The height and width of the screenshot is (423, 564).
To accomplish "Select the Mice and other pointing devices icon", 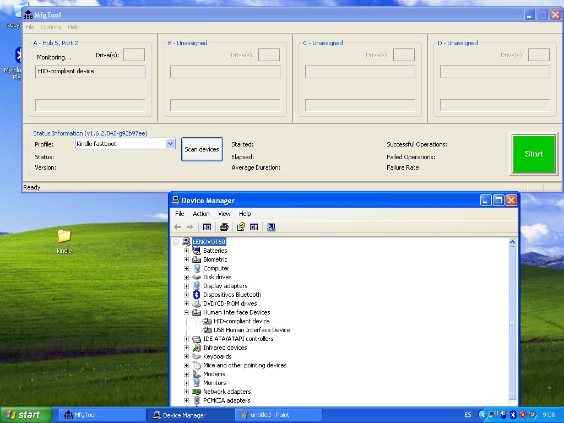I will pos(197,365).
